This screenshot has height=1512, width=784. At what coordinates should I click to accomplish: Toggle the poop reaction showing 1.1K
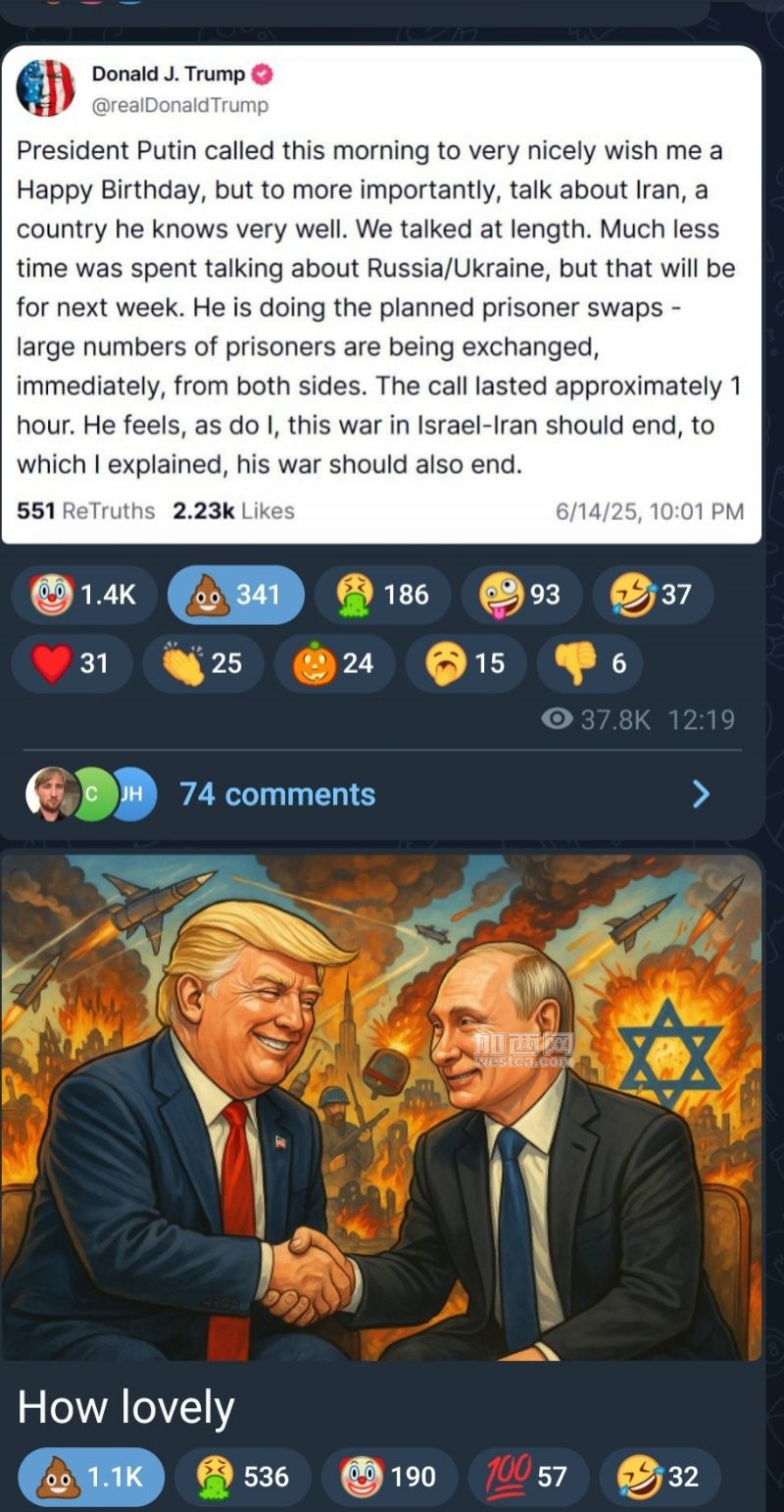click(91, 1477)
